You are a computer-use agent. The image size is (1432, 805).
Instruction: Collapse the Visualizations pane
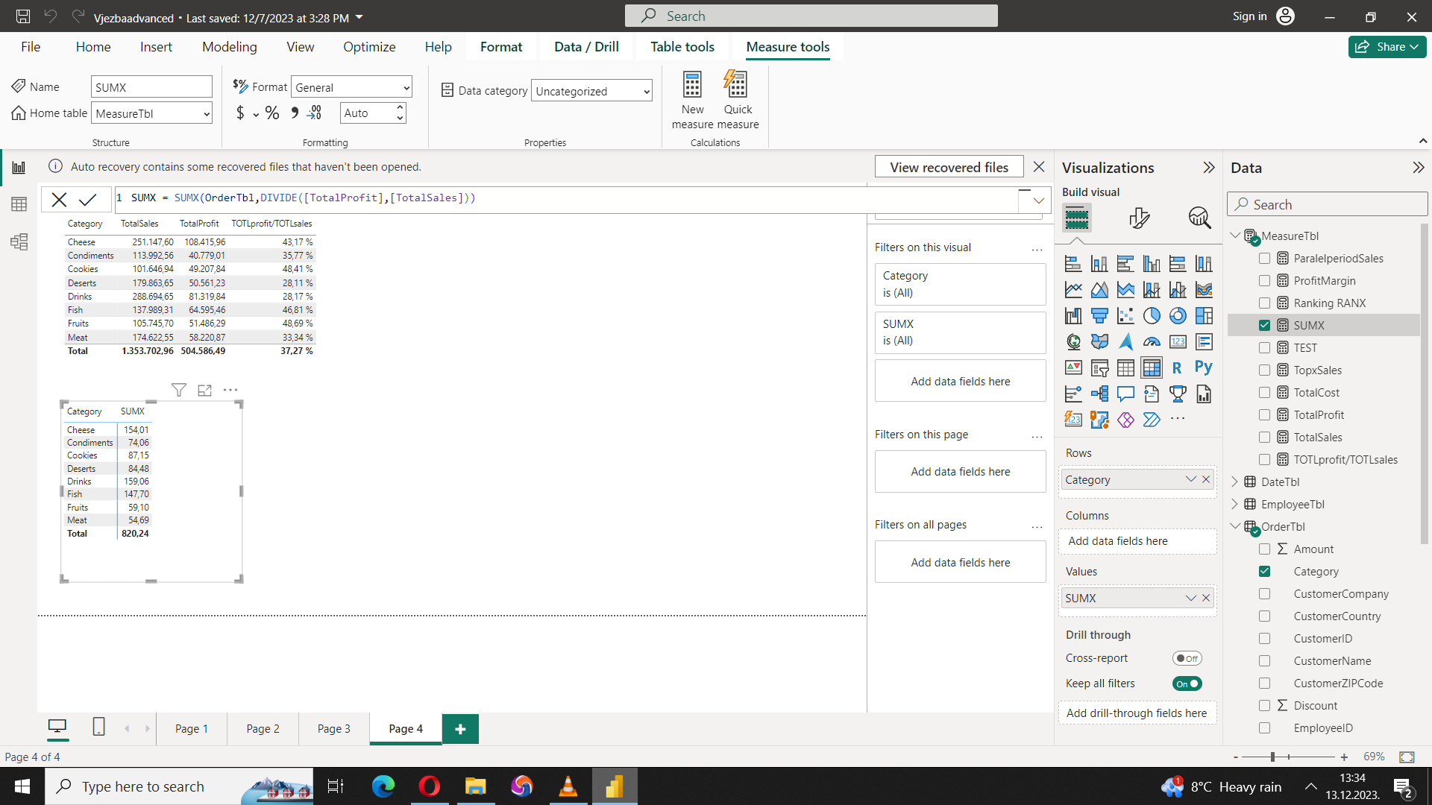pos(1209,168)
